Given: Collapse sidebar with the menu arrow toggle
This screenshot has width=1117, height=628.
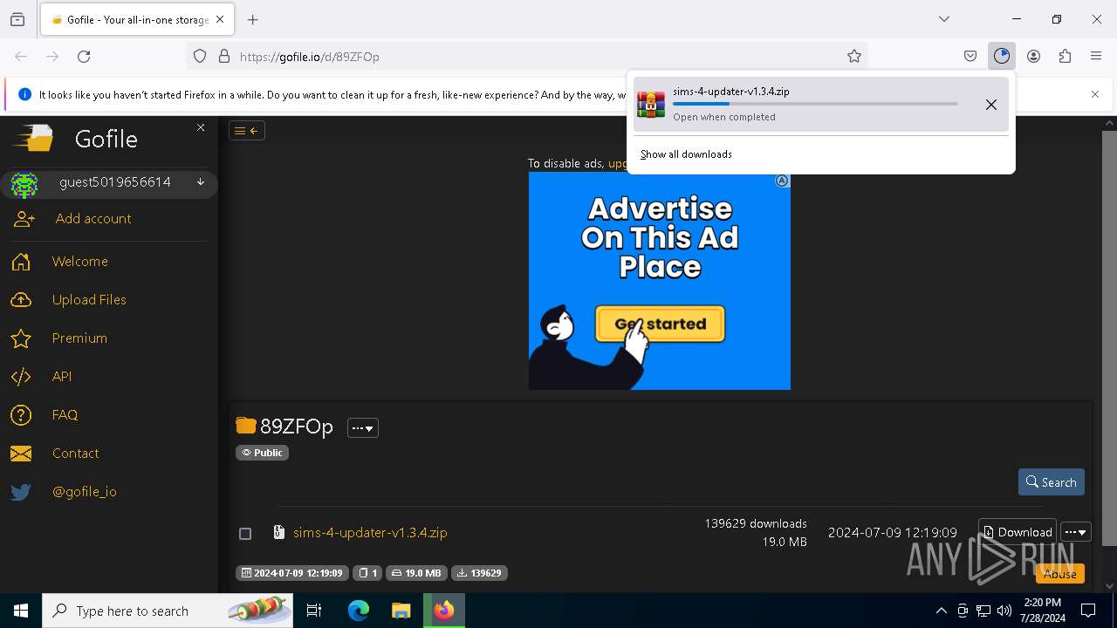Looking at the screenshot, I should coord(247,131).
